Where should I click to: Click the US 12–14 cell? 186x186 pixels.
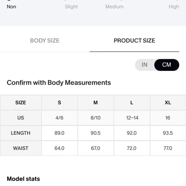coord(132,118)
